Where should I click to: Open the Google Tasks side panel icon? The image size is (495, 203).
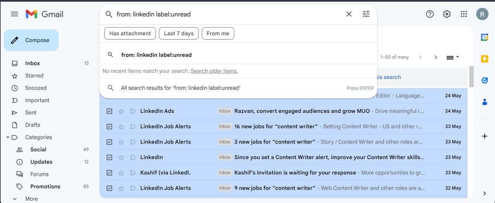(x=485, y=80)
